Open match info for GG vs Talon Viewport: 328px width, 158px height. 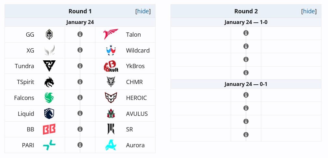[x=80, y=34]
